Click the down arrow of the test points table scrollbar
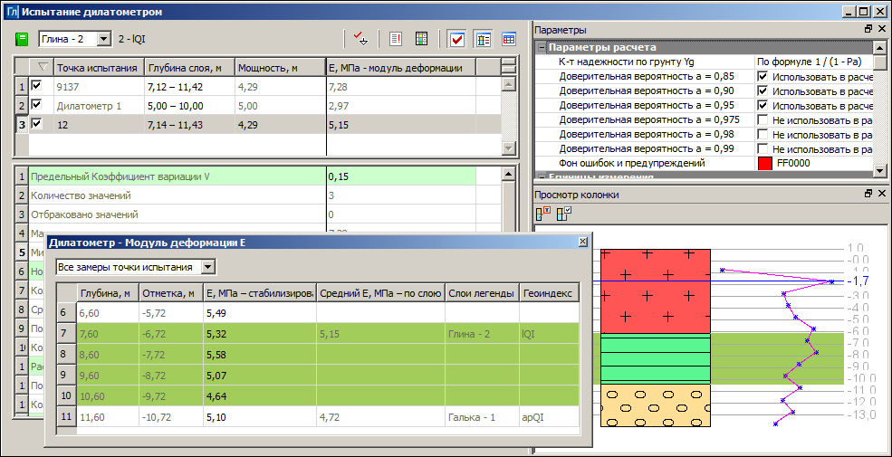Screen dimensions: 892x457 pos(509,148)
